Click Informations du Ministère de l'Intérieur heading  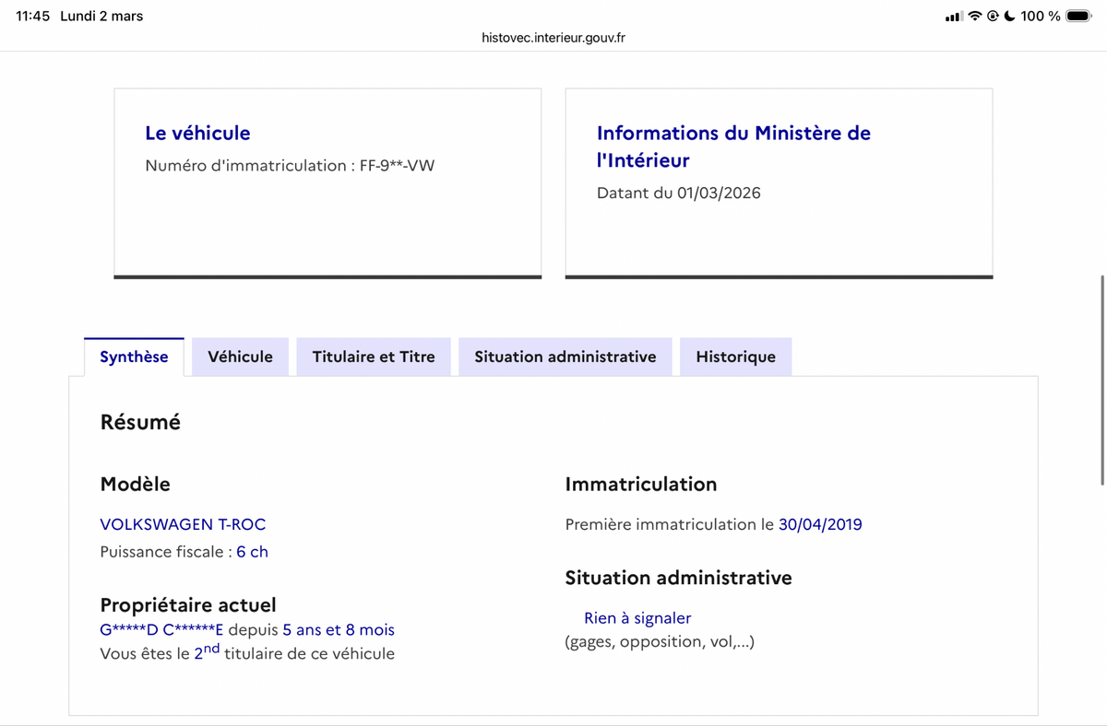click(733, 146)
